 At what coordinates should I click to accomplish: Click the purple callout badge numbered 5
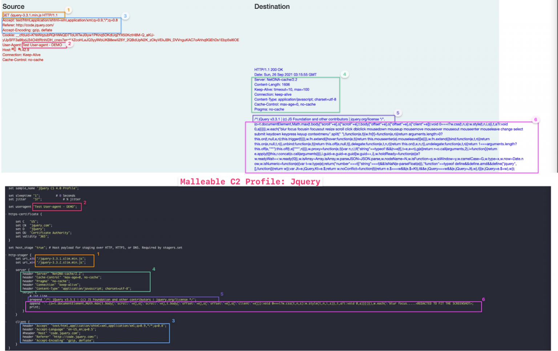point(398,113)
